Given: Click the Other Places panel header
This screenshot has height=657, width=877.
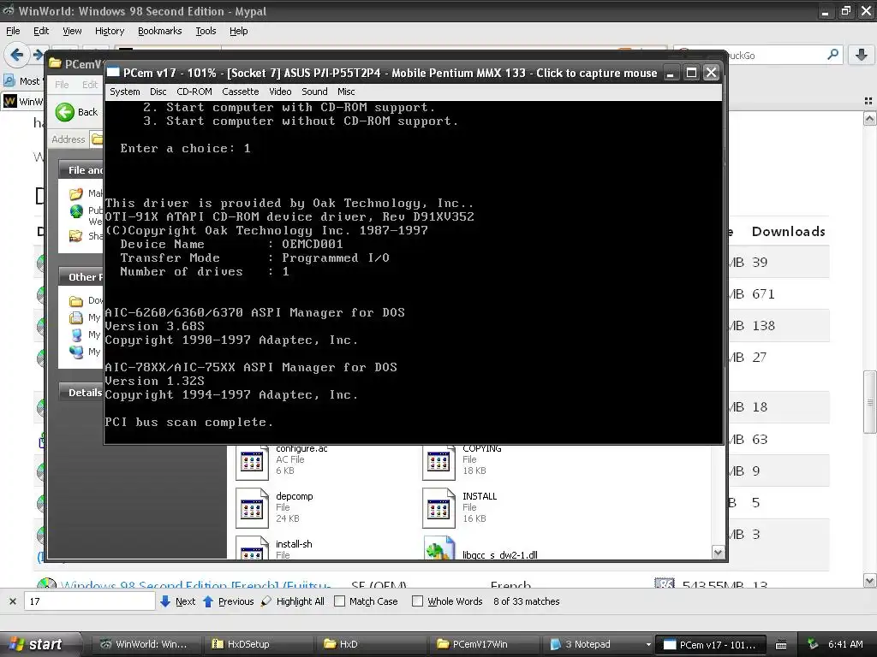Looking at the screenshot, I should 81,276.
